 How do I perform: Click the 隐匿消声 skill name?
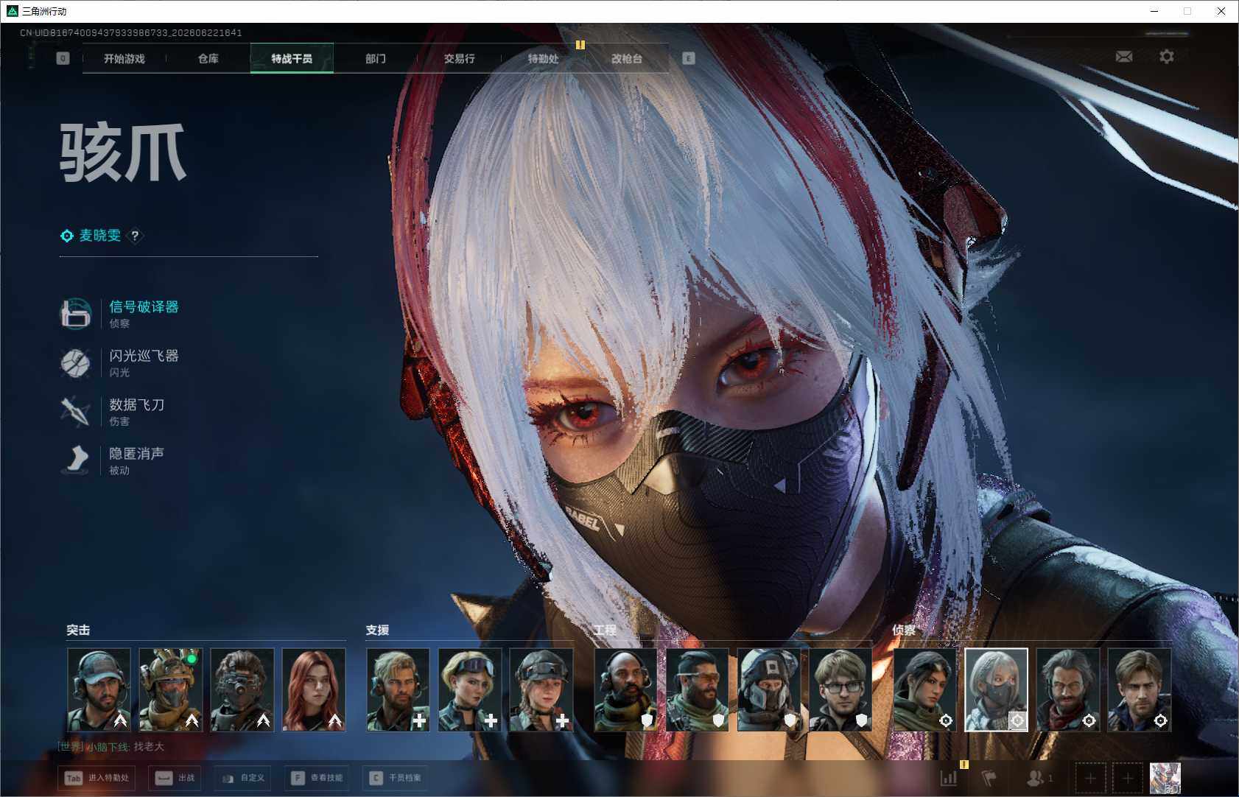point(136,453)
